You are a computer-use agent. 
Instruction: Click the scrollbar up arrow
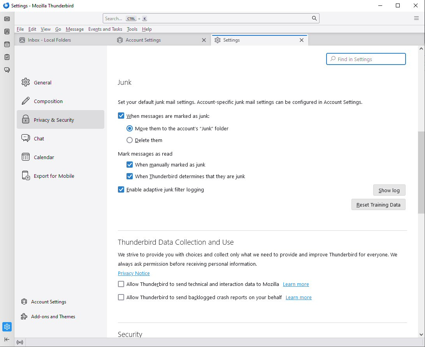(x=421, y=49)
